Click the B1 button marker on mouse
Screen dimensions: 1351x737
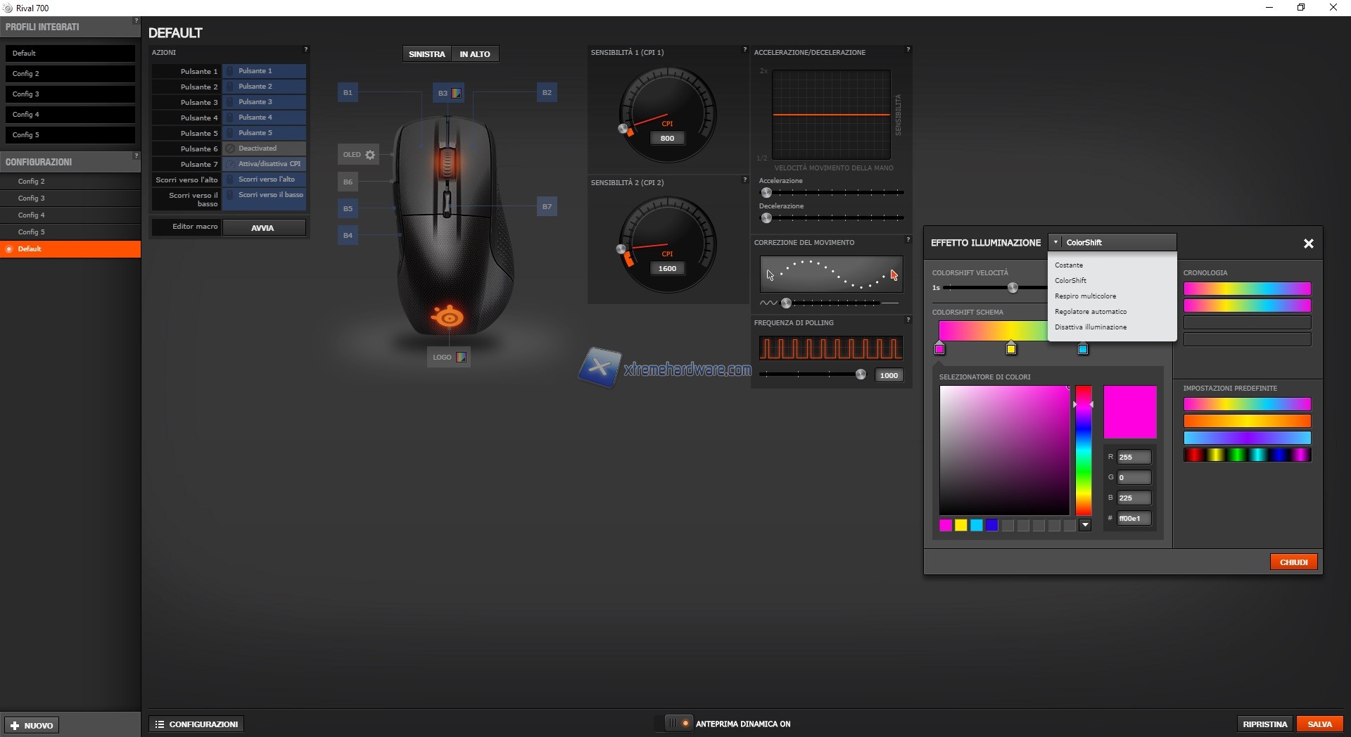pyautogui.click(x=348, y=93)
